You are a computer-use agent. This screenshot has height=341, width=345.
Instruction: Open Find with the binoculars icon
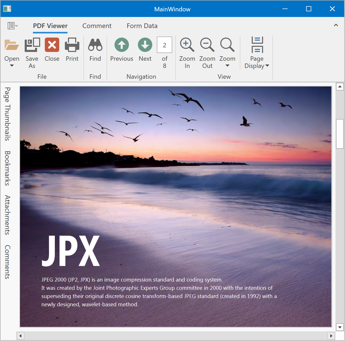(95, 45)
